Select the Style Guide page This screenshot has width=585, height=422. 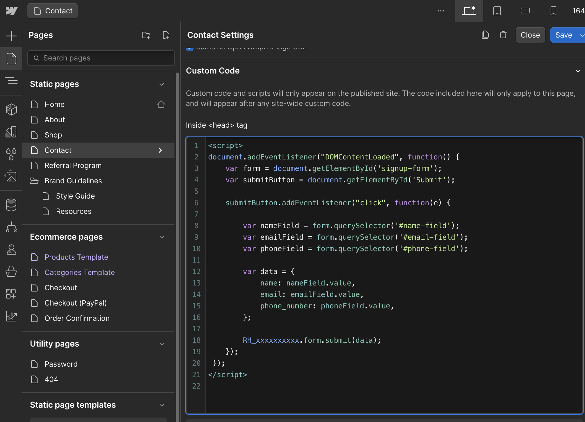[98, 196]
